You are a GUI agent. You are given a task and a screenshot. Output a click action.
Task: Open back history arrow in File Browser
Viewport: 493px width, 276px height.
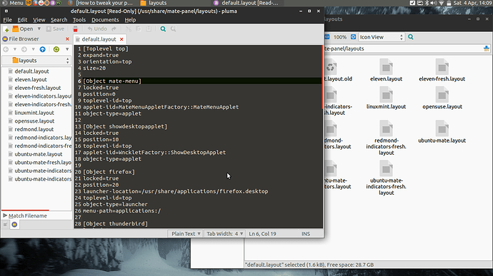[x=14, y=49]
